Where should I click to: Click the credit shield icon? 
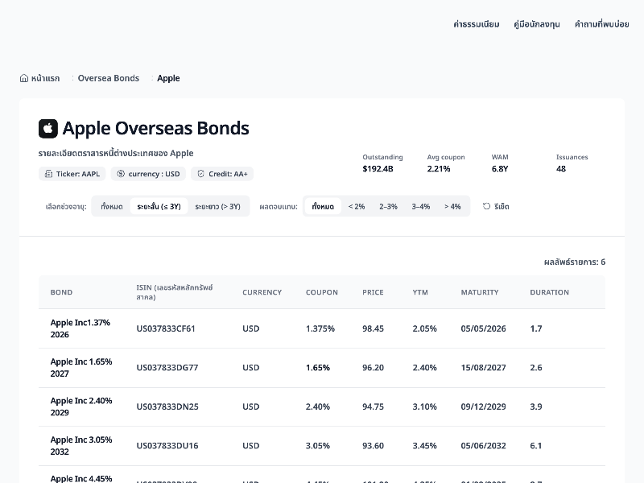(x=200, y=174)
